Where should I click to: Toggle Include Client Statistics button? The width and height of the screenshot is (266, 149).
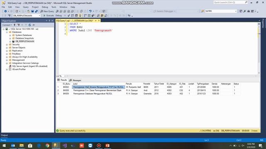93,16
